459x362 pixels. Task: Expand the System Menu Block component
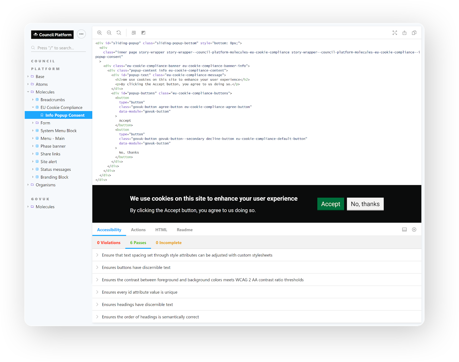click(59, 131)
